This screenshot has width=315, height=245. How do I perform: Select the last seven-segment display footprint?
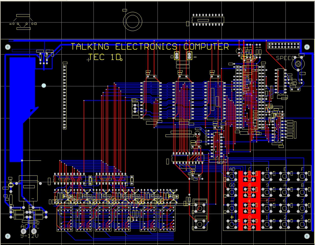point(168,218)
